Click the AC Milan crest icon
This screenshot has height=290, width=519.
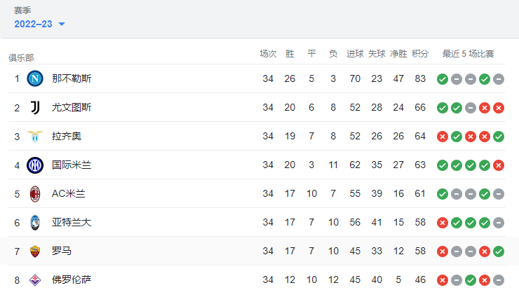[x=35, y=194]
